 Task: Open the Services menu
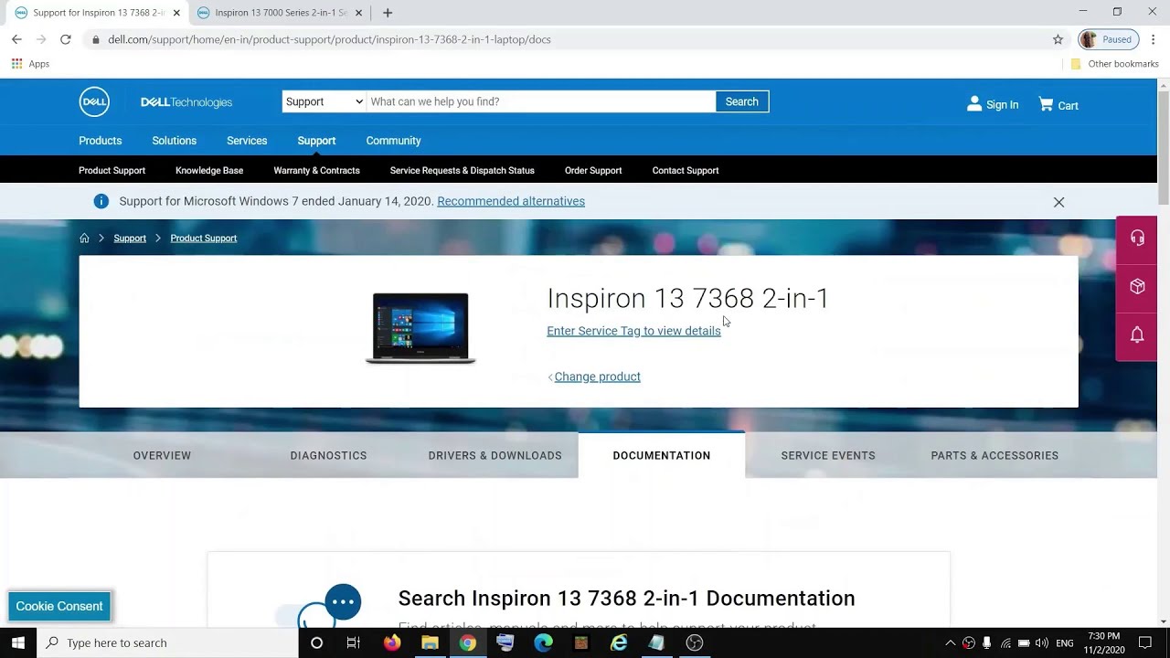(x=247, y=141)
